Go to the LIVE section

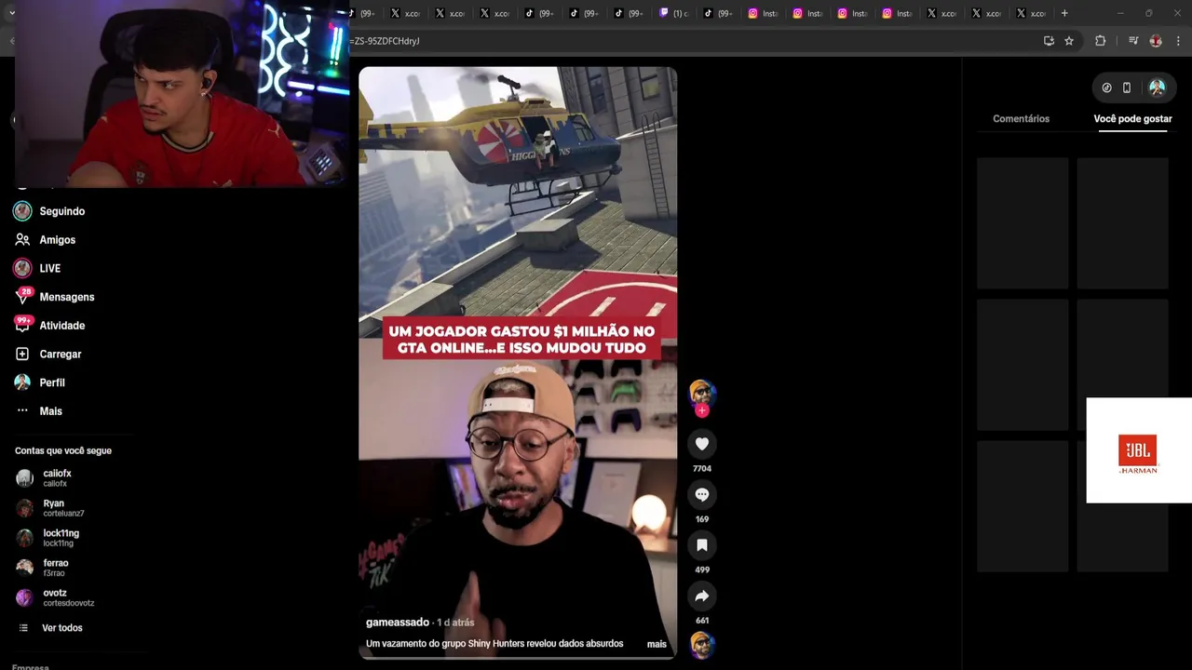[37, 268]
